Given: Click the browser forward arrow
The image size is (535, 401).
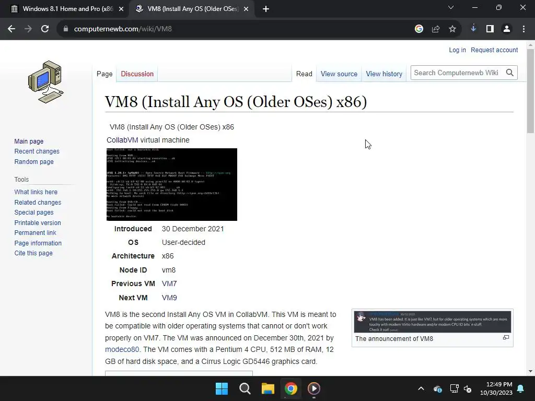Looking at the screenshot, I should pos(28,29).
